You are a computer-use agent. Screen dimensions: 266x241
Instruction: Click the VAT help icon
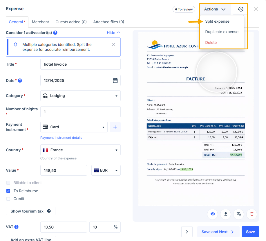[x=17, y=227]
